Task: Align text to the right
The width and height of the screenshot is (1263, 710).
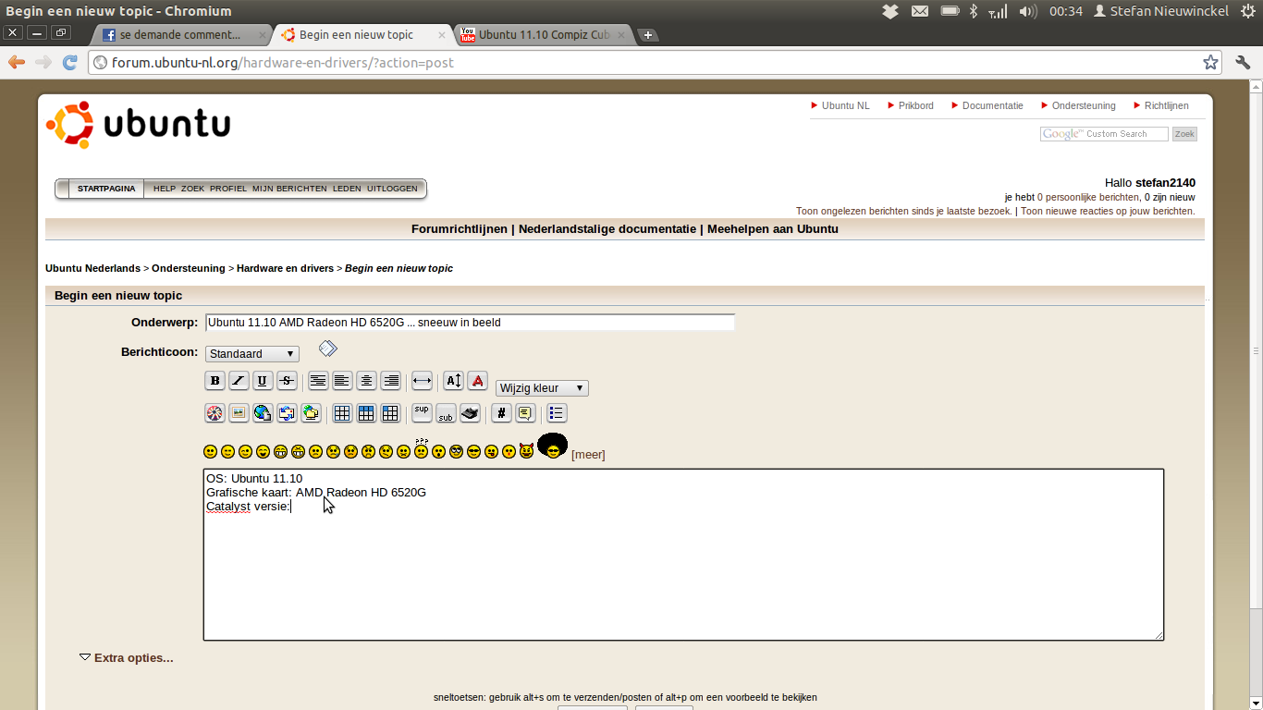Action: coord(390,380)
